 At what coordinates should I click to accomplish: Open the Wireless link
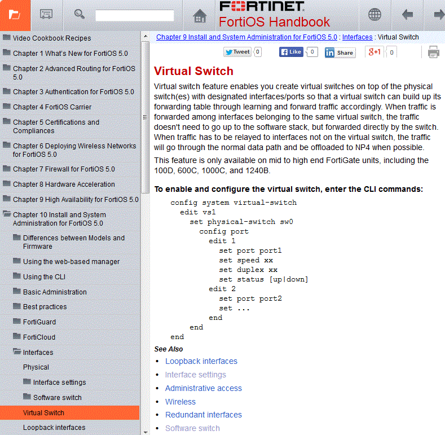180,402
